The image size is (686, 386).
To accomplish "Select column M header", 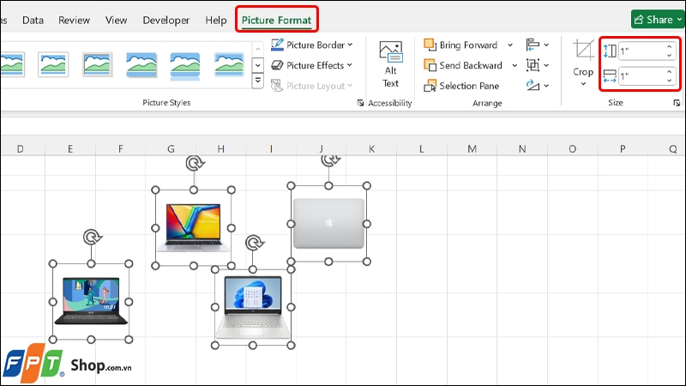I will coord(472,148).
